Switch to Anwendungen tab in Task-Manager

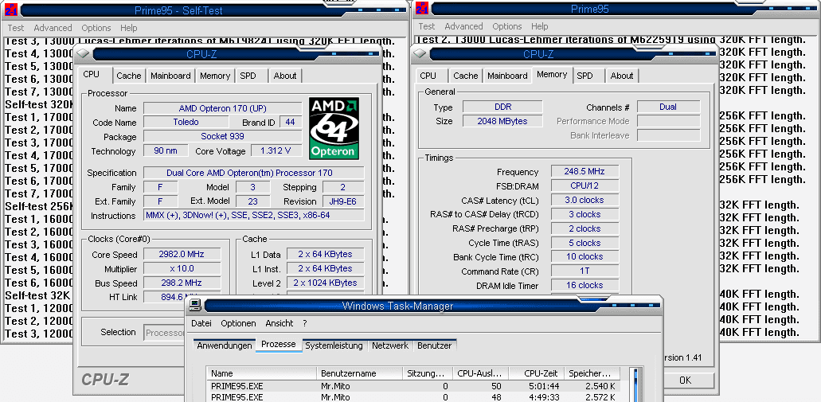click(224, 346)
